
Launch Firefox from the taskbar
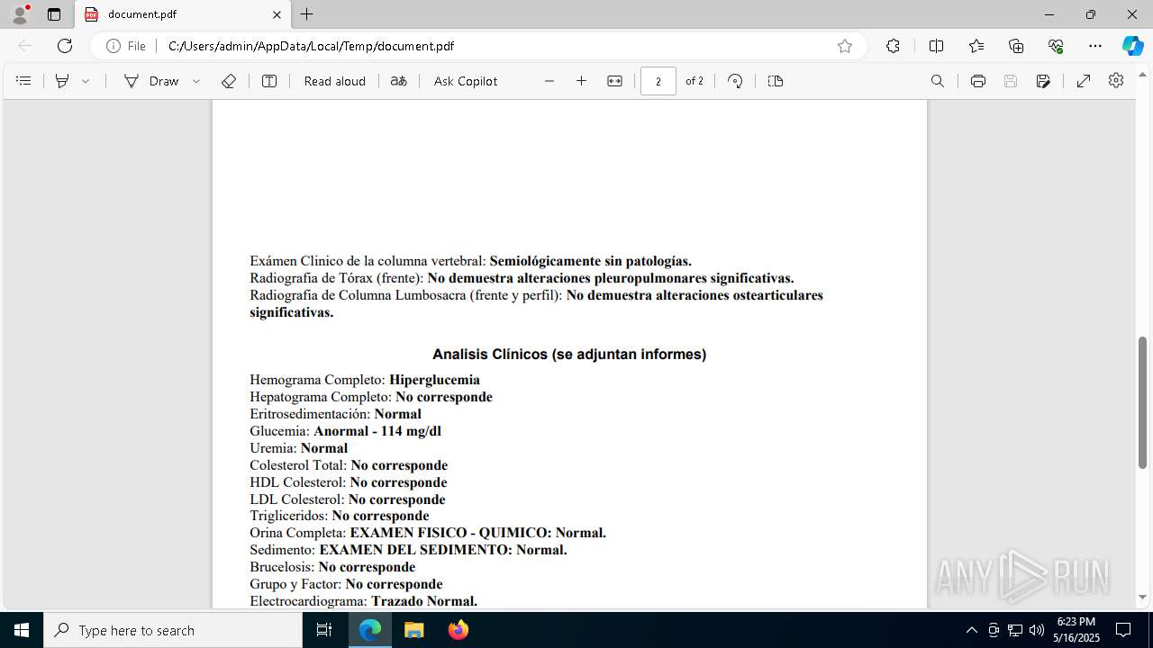pos(458,630)
